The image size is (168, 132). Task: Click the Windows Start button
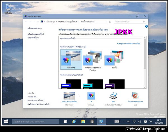coord(6,121)
